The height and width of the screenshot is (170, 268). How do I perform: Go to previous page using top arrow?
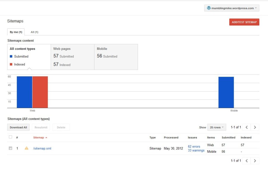tap(247, 127)
